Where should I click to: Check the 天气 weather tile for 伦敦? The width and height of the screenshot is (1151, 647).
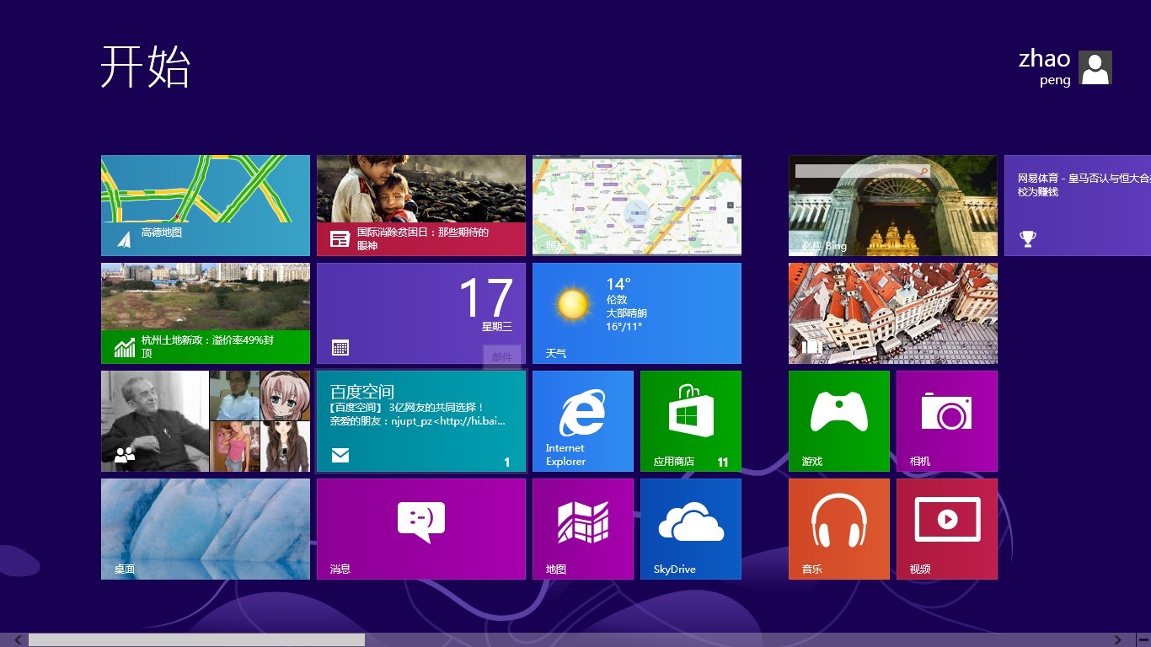click(x=636, y=313)
